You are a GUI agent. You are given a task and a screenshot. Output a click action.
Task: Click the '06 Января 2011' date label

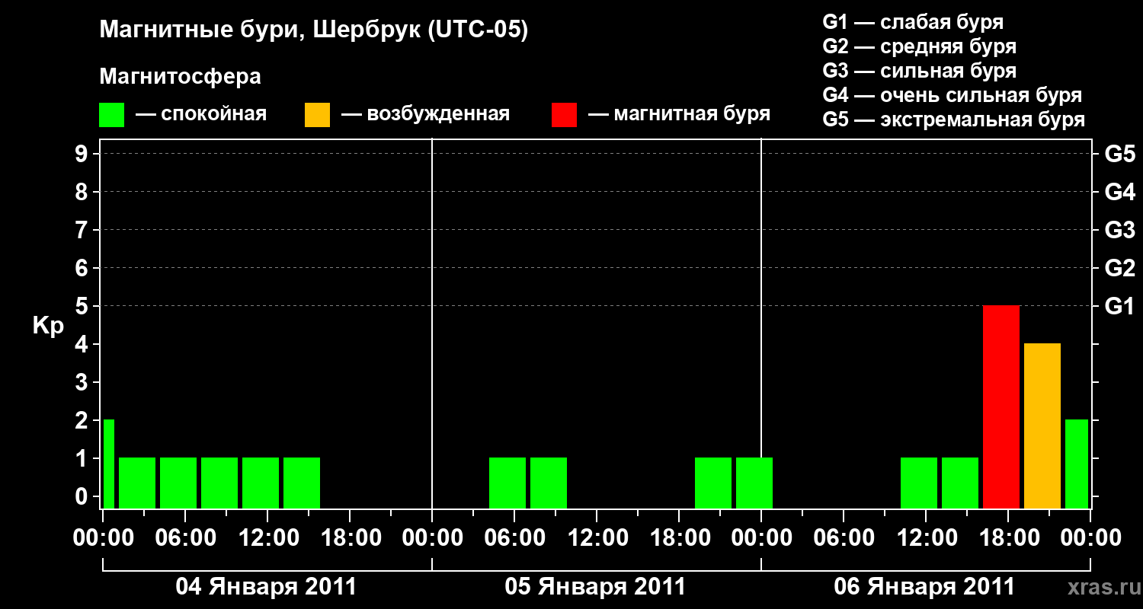[924, 587]
